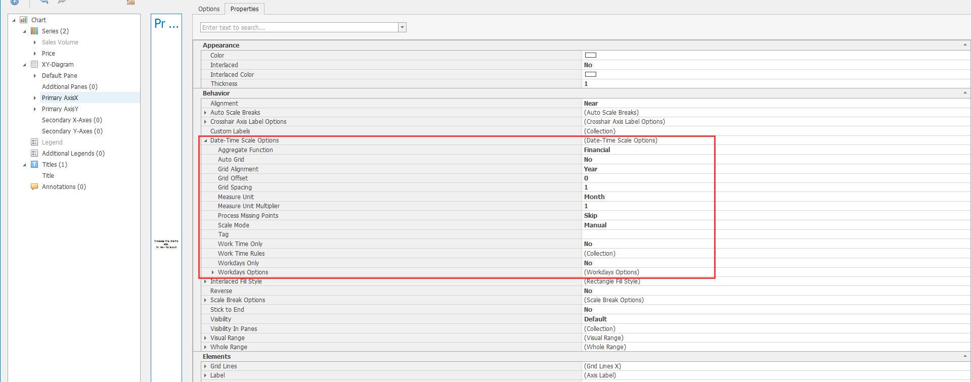The width and height of the screenshot is (971, 382).
Task: Click the Series (2) bar icon
Action: click(x=34, y=31)
